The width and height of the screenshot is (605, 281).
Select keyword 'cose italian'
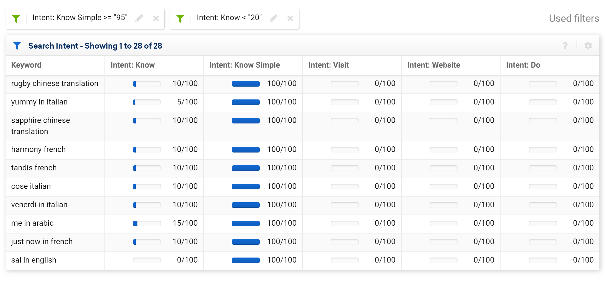coord(31,186)
